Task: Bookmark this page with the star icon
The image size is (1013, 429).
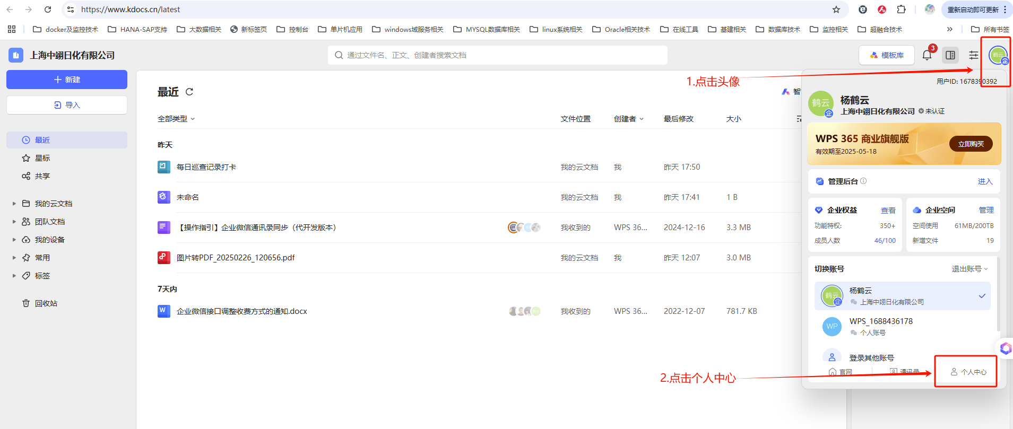Action: tap(836, 10)
